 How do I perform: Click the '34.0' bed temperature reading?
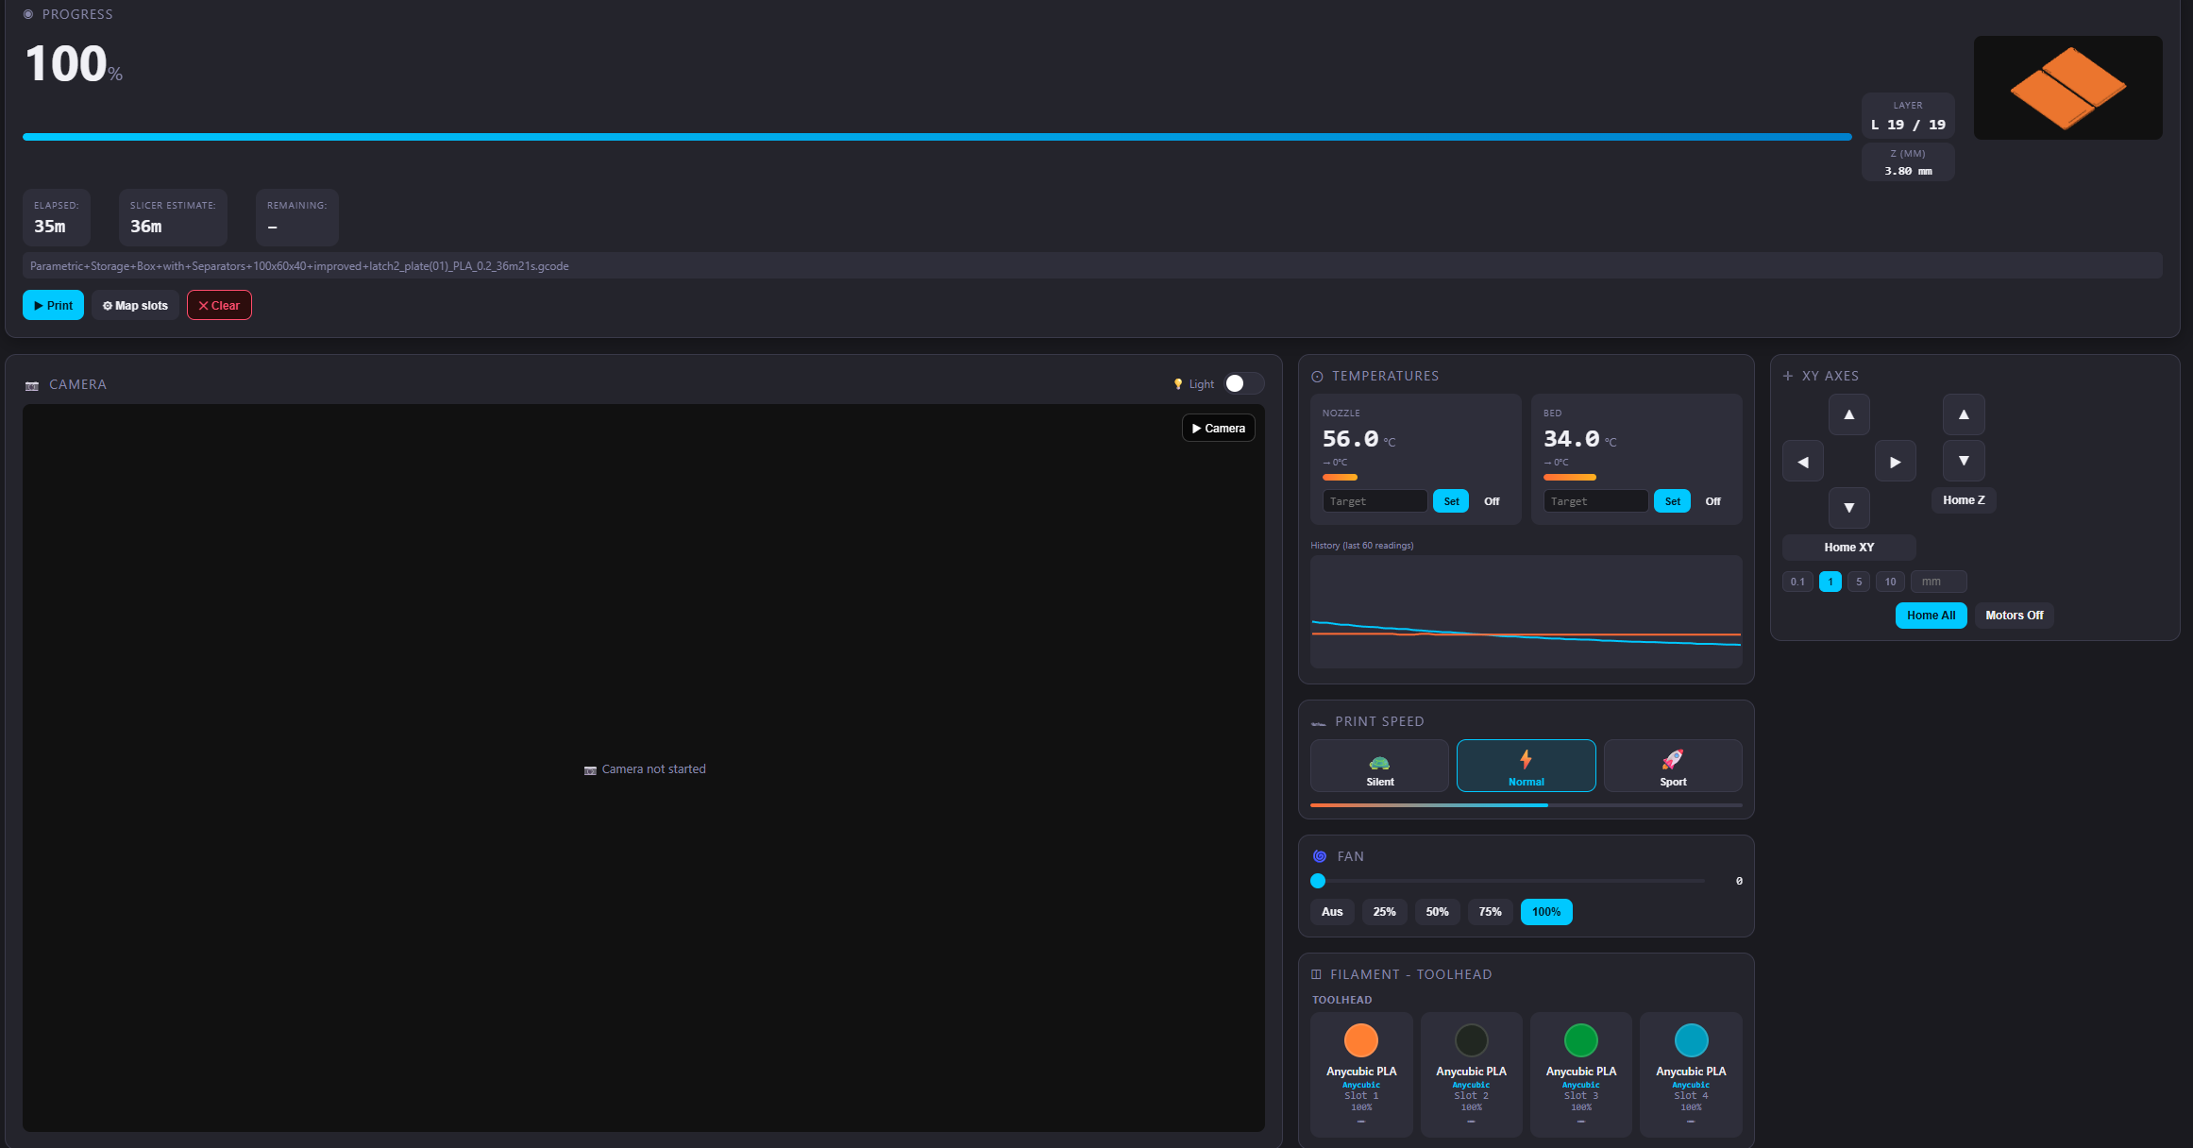pos(1571,439)
